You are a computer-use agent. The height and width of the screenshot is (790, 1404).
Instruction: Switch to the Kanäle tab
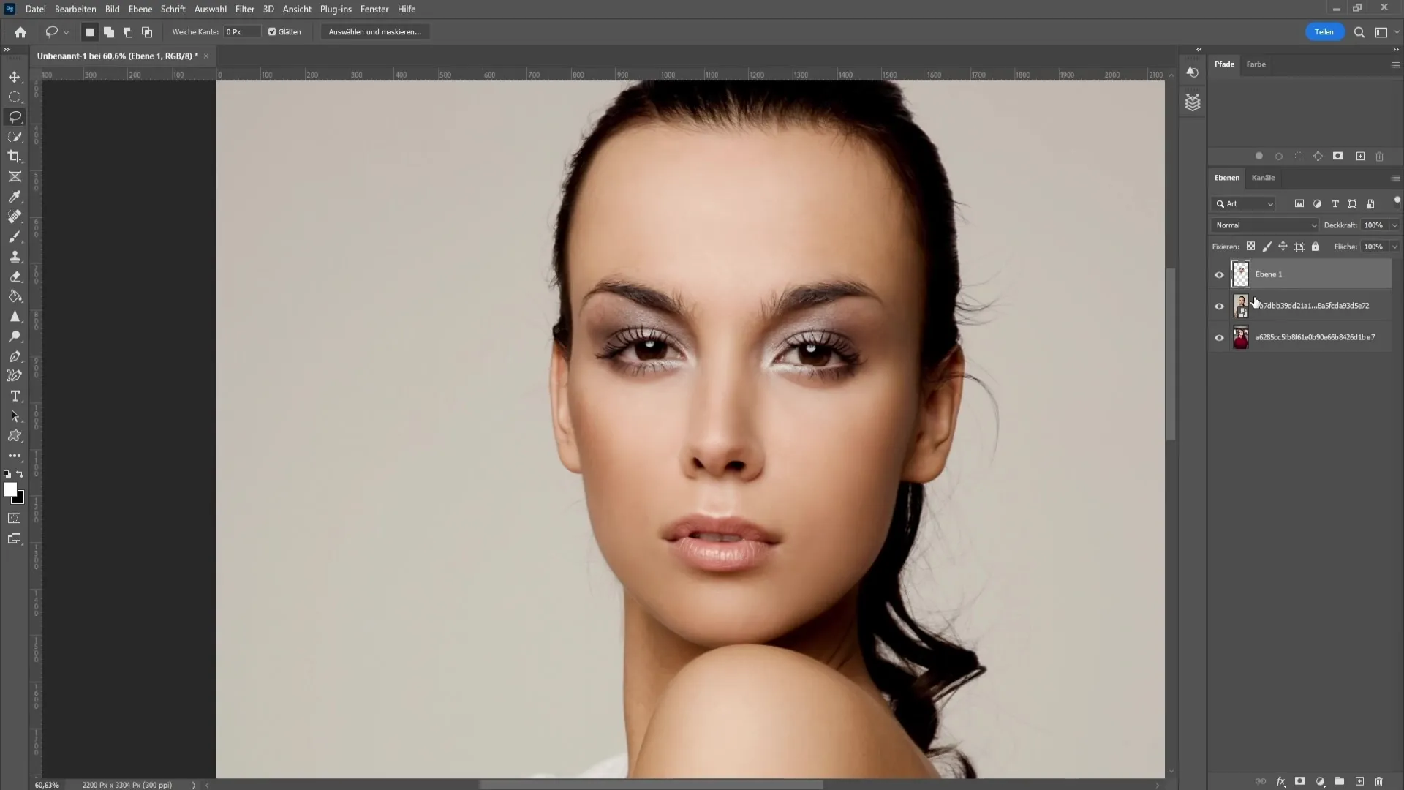[x=1263, y=178]
